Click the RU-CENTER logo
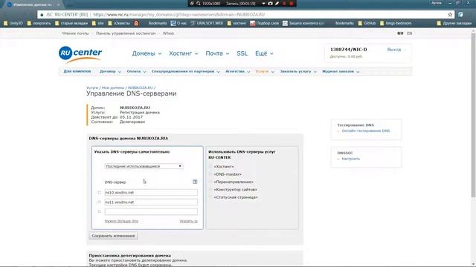Screen dimensions: 476x267 tap(80, 54)
